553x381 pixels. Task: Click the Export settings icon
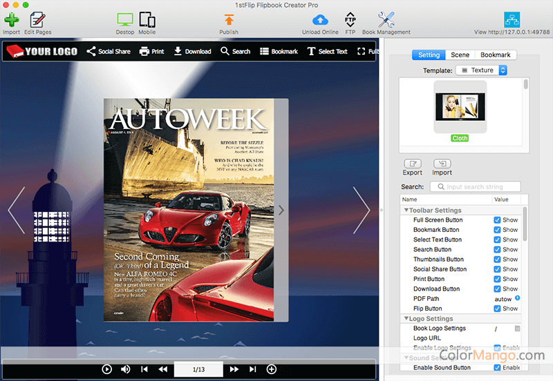[x=412, y=164]
